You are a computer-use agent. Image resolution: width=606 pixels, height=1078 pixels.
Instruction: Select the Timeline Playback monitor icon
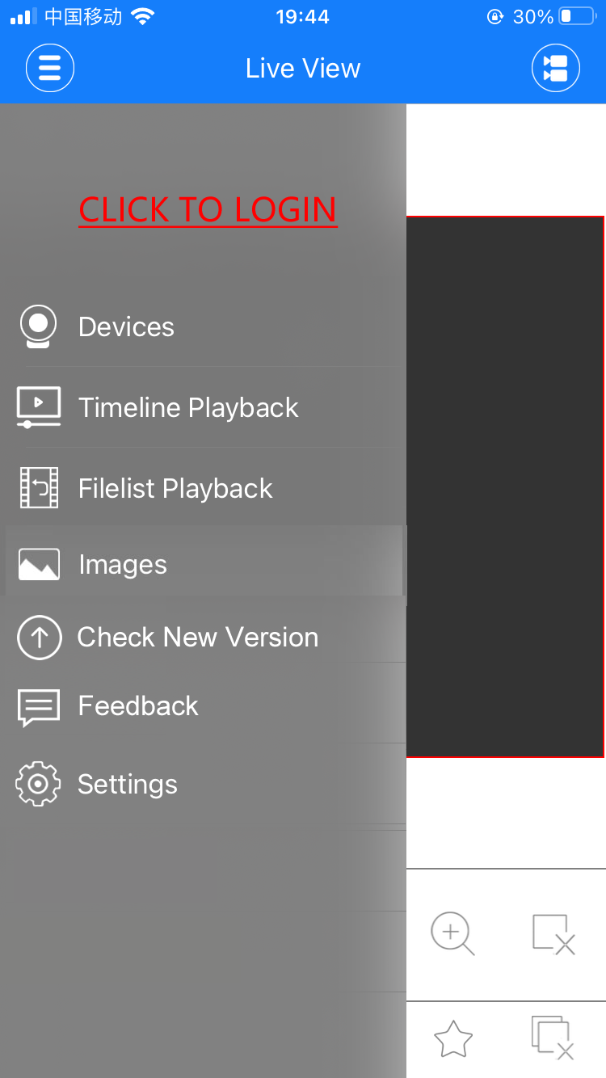click(38, 407)
